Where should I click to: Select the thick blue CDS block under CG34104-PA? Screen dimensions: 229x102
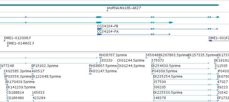coord(99,34)
